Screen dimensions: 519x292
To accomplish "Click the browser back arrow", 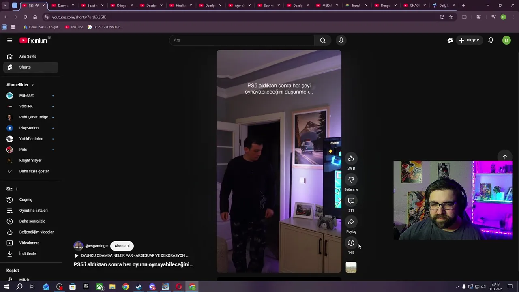I will coord(6,17).
